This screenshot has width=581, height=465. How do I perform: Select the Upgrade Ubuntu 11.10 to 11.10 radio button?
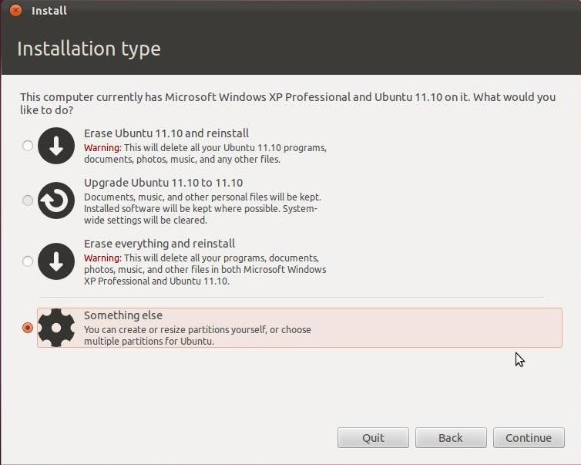(x=28, y=200)
